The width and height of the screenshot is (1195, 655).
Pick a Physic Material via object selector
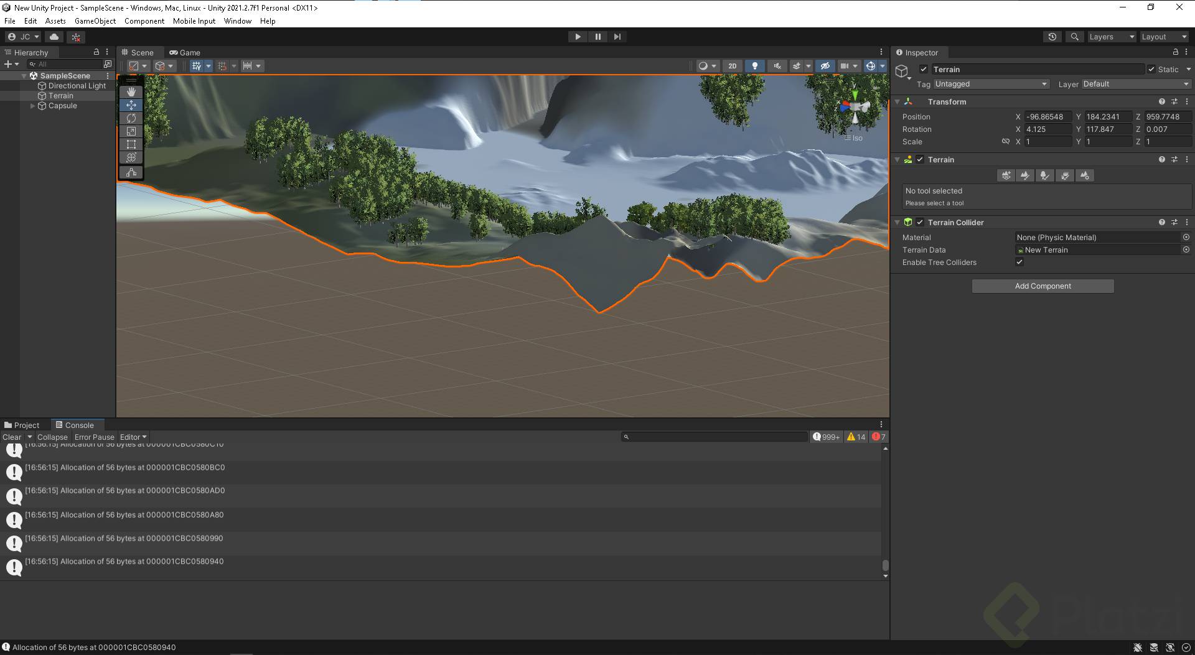pyautogui.click(x=1186, y=237)
